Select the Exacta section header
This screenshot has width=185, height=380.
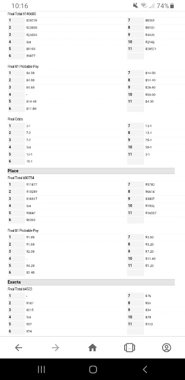[91, 282]
